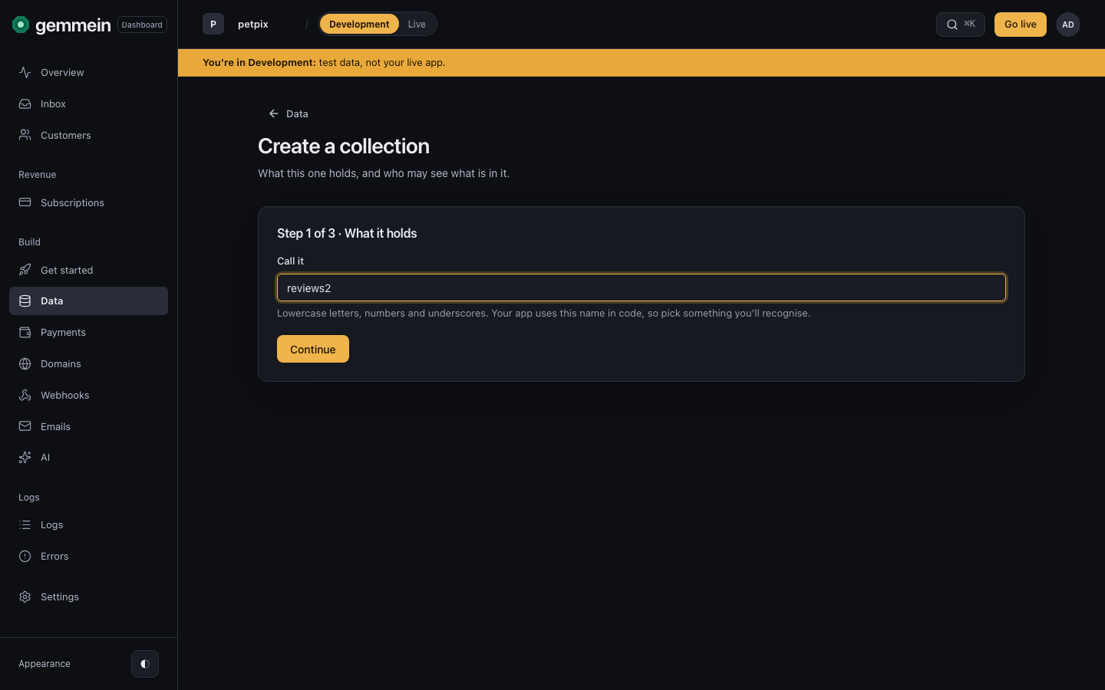Viewport: 1105px width, 690px height.
Task: Open the Overview page
Action: [x=88, y=72]
